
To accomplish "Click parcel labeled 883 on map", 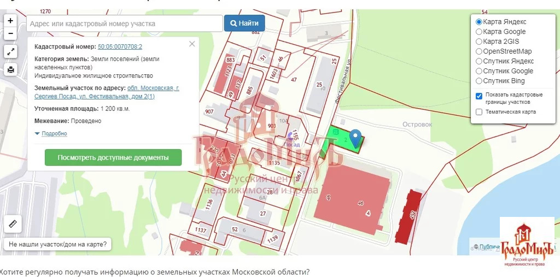I will 230,60.
